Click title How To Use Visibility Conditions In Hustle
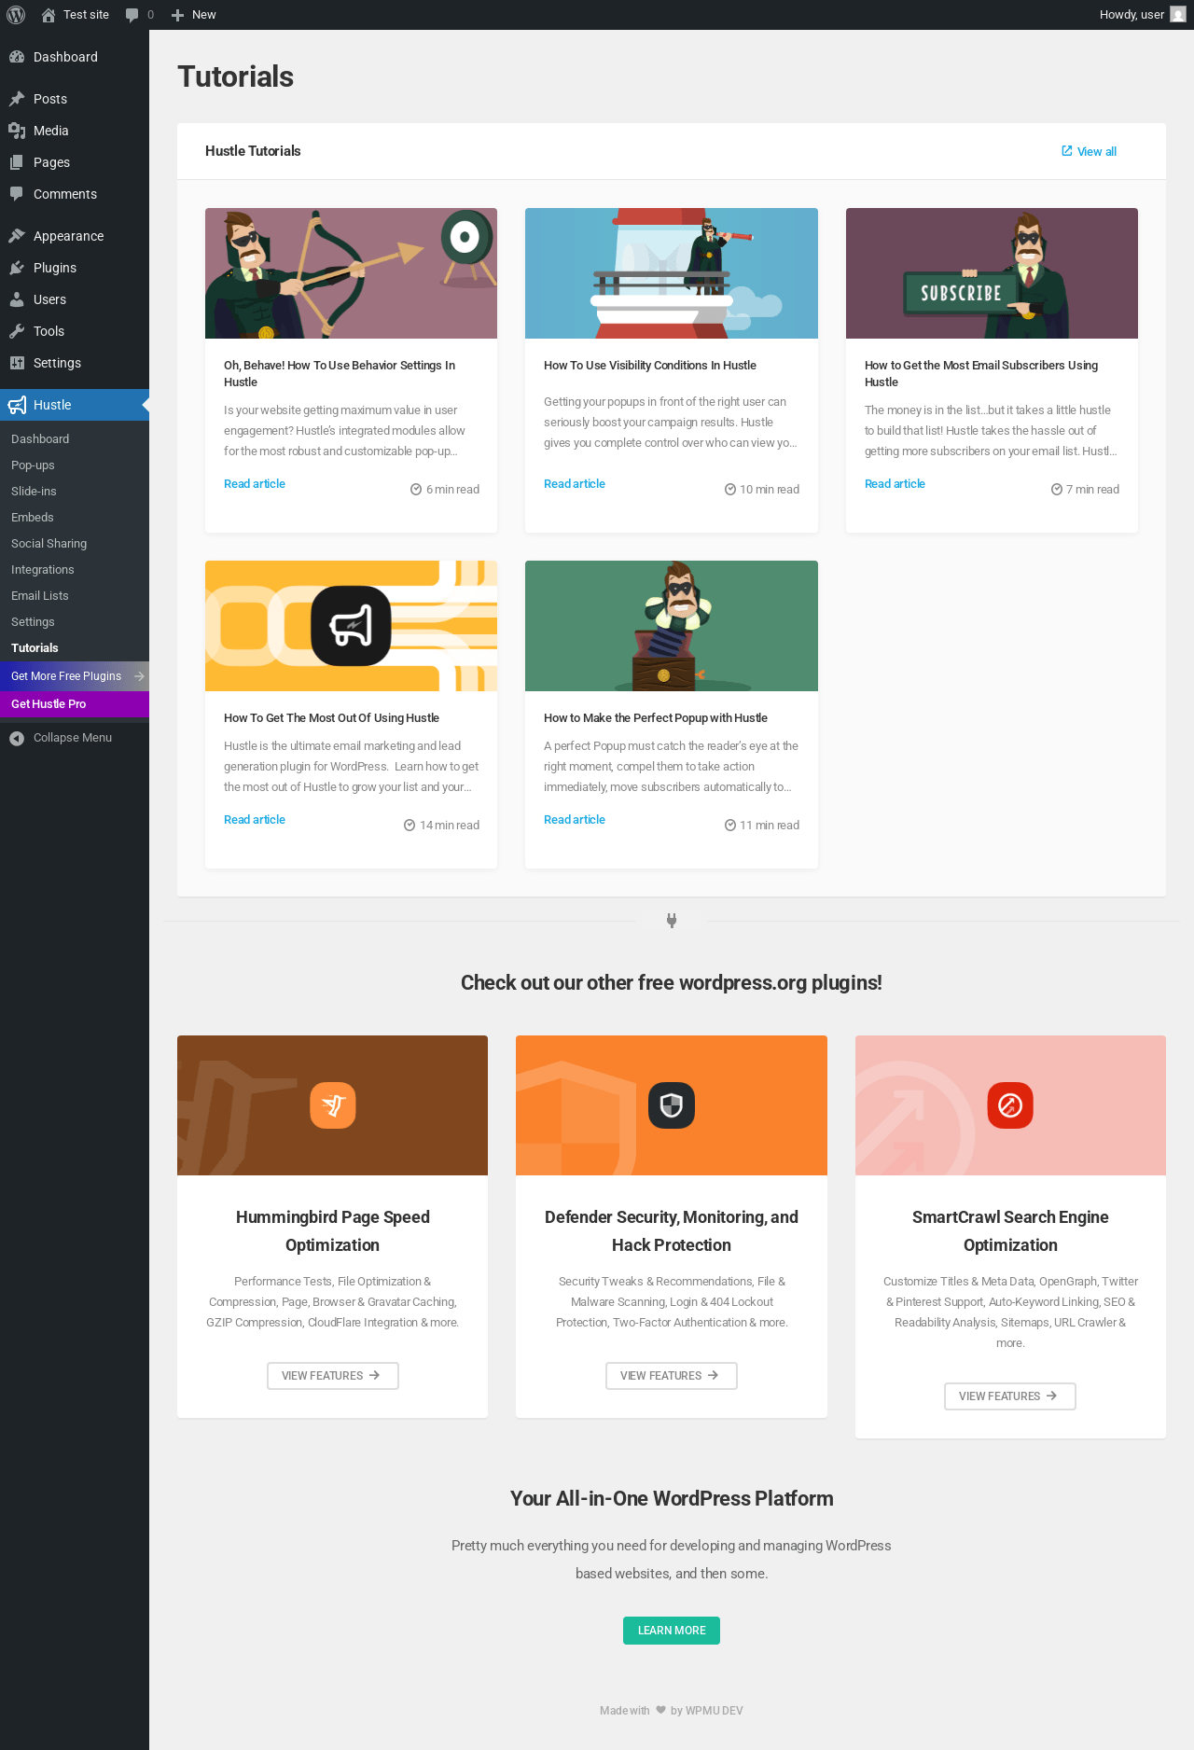 tap(650, 366)
